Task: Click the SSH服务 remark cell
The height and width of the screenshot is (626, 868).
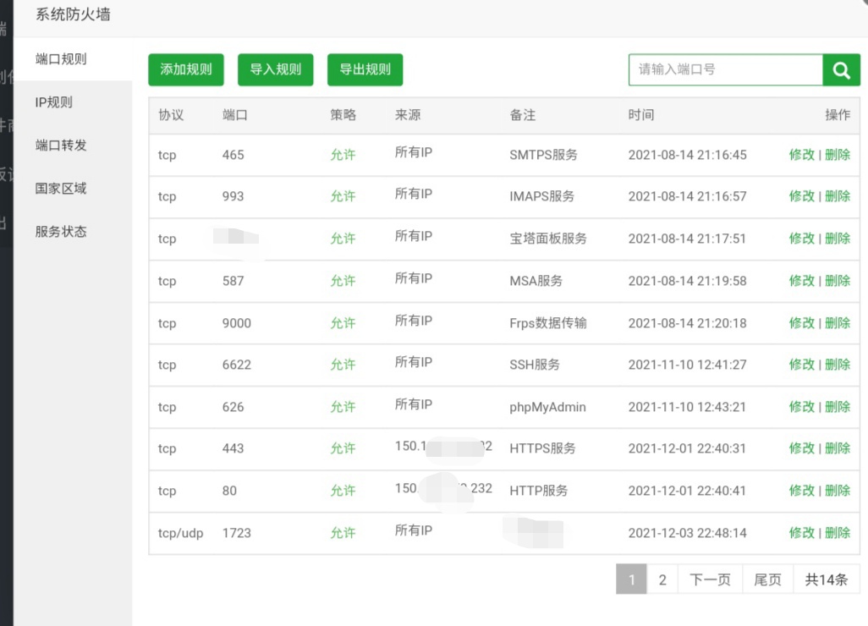Action: pyautogui.click(x=535, y=365)
